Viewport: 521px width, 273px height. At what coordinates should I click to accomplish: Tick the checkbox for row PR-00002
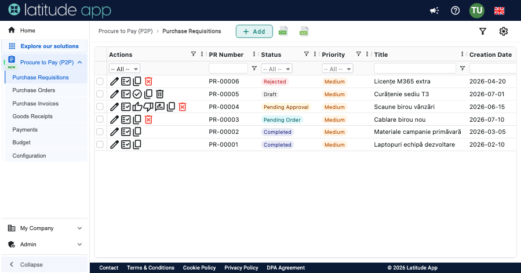100,132
